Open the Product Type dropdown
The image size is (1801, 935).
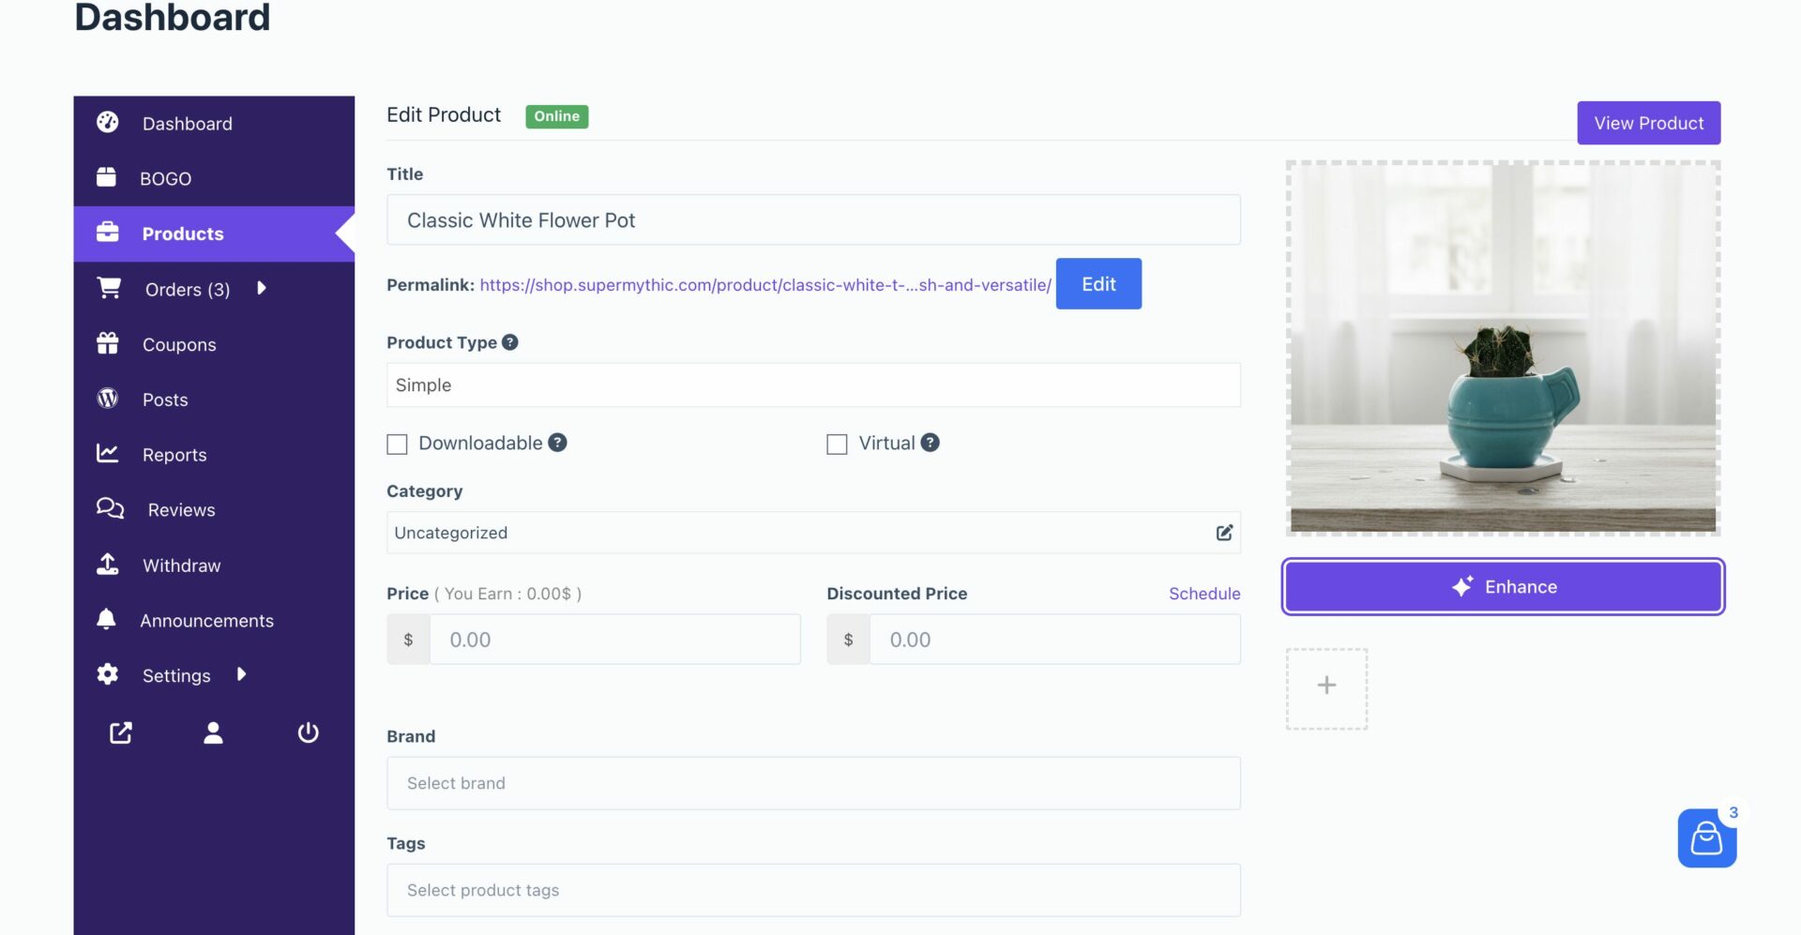812,385
